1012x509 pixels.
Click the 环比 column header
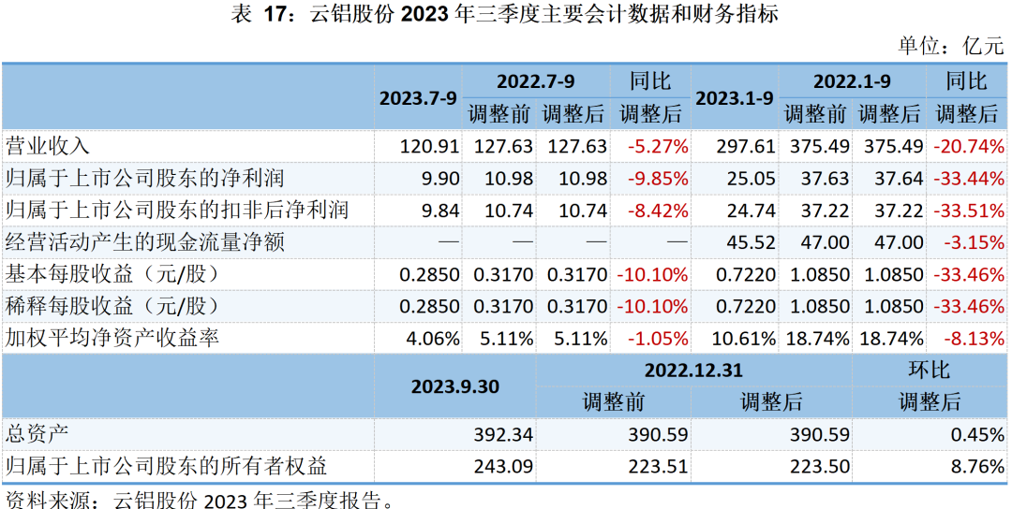pyautogui.click(x=930, y=370)
